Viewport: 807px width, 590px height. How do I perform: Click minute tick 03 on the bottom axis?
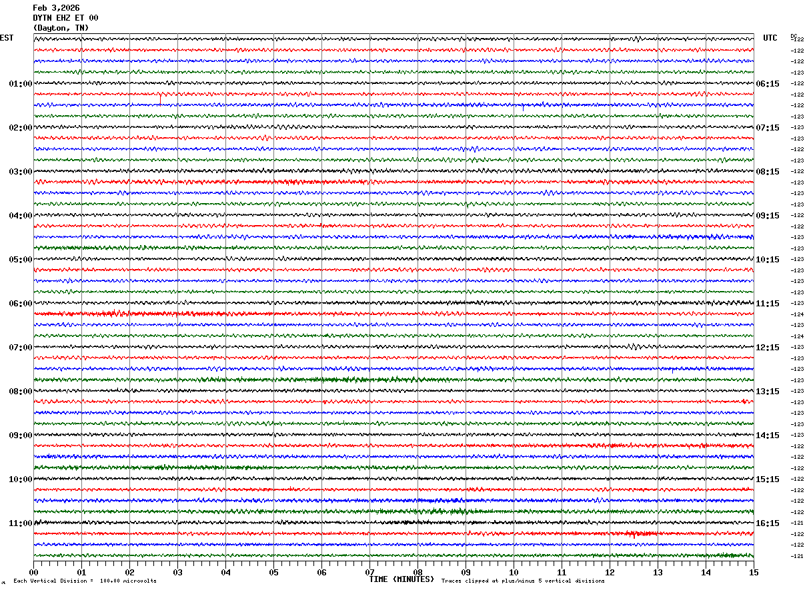tap(177, 572)
